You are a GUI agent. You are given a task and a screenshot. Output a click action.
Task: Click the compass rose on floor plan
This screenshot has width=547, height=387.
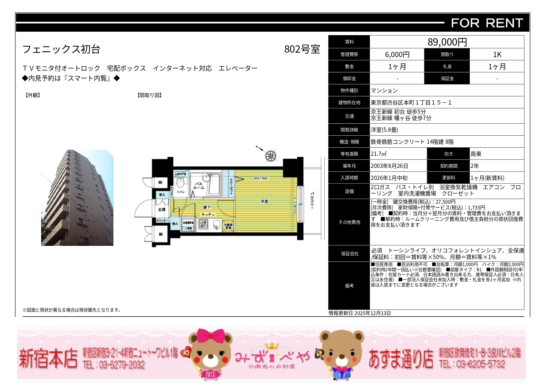point(270,156)
